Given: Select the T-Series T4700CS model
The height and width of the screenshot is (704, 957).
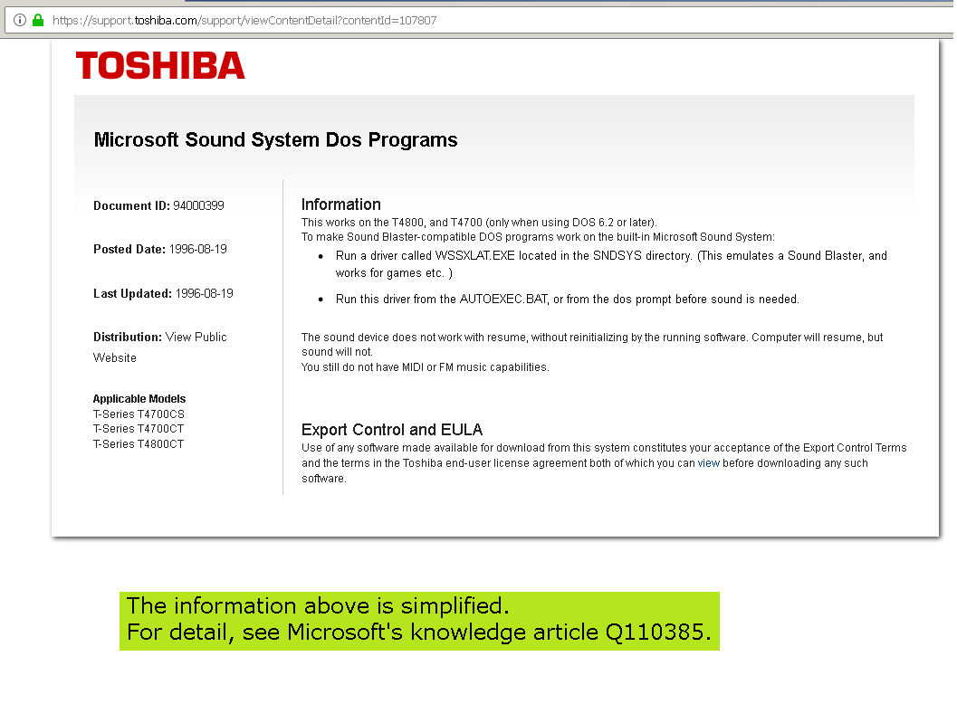Looking at the screenshot, I should pos(139,414).
